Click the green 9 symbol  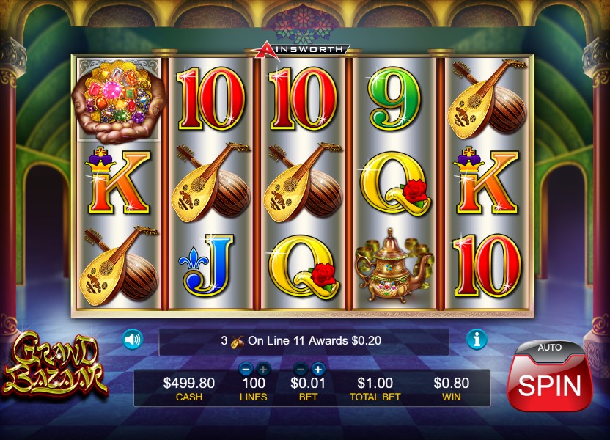pyautogui.click(x=394, y=99)
